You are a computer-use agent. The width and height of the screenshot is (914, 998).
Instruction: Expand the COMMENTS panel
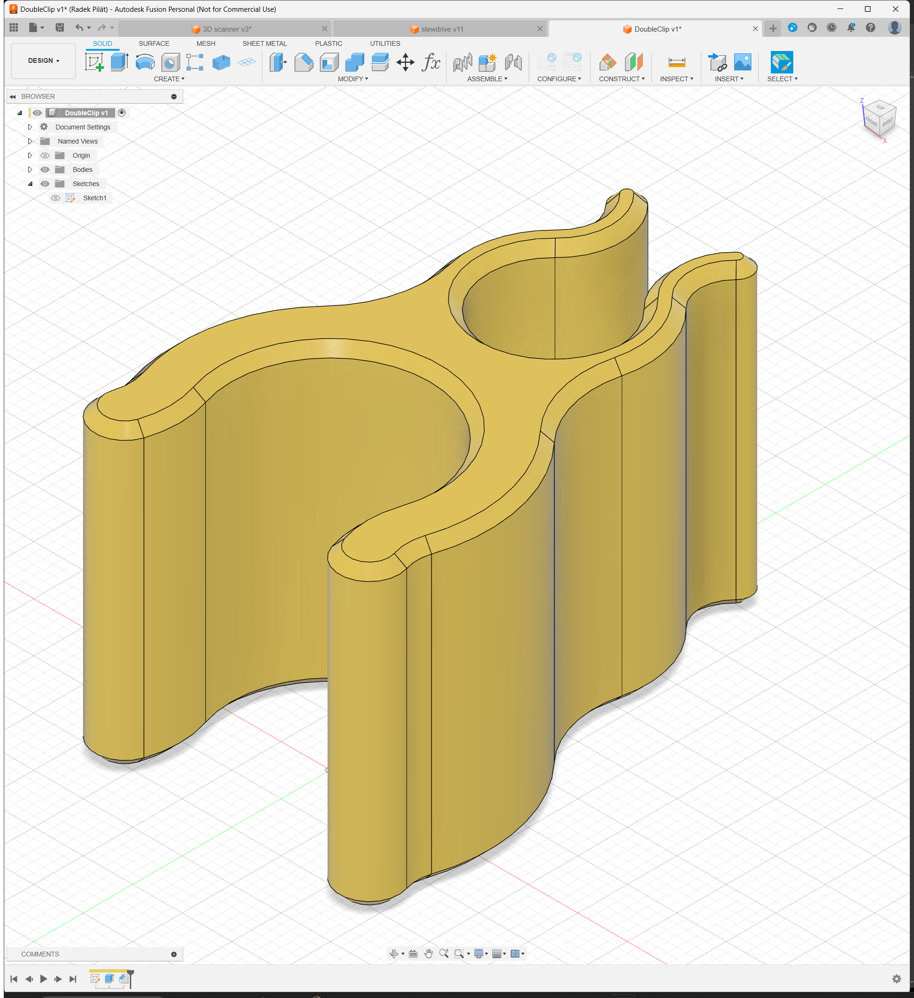(174, 955)
